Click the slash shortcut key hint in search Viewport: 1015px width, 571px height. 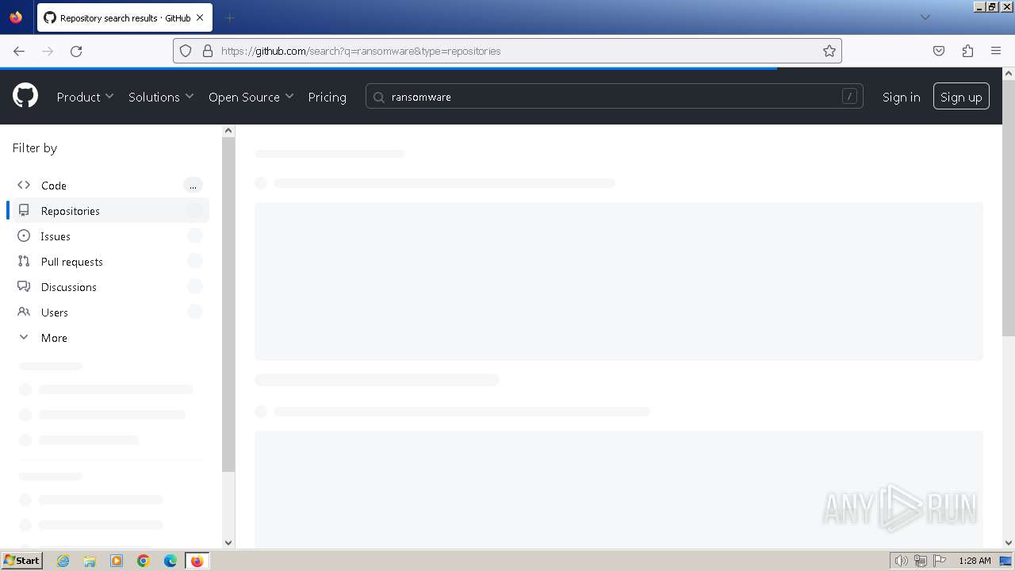tap(849, 97)
